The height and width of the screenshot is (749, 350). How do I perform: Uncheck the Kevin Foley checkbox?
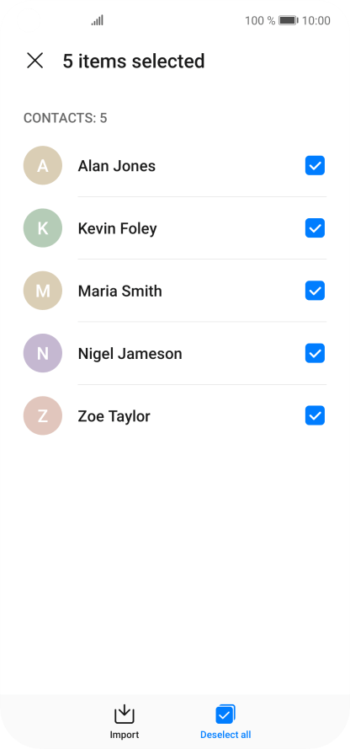click(x=315, y=228)
